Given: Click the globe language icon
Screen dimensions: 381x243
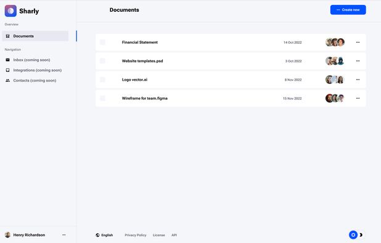Looking at the screenshot, I should [x=97, y=235].
